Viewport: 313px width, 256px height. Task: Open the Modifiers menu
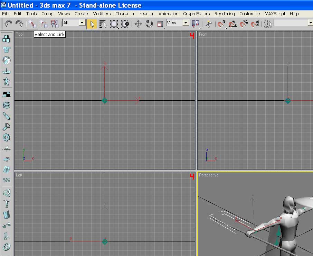(102, 13)
